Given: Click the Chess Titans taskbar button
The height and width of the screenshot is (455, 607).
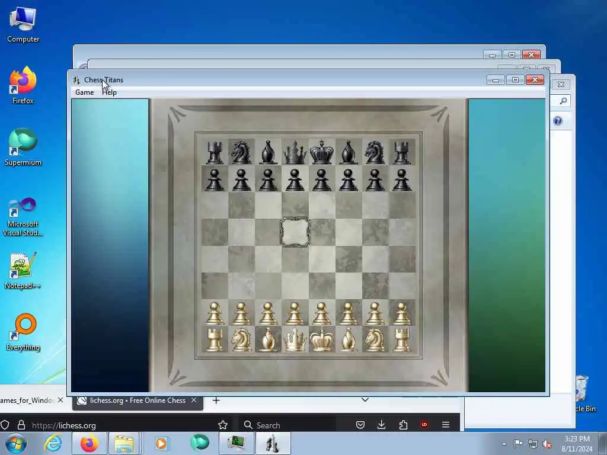Looking at the screenshot, I should pos(273,443).
